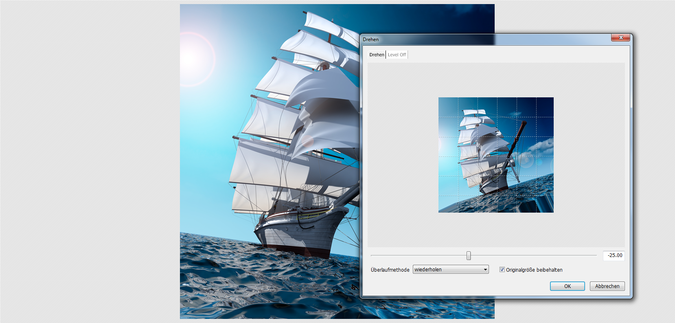The height and width of the screenshot is (323, 675).
Task: Close the Drehen dialog with X
Action: (x=620, y=38)
